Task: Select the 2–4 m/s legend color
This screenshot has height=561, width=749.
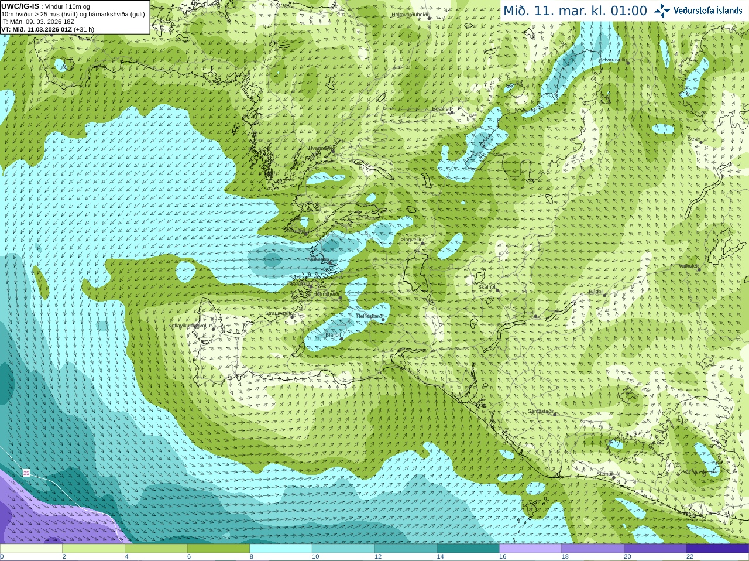Action: [x=94, y=549]
